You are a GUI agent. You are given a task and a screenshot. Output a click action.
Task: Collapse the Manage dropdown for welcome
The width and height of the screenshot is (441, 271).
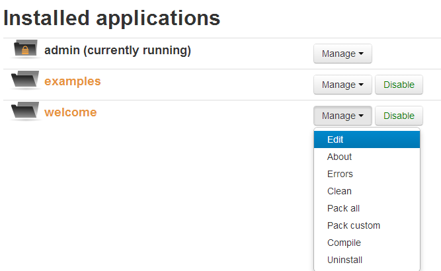click(342, 116)
